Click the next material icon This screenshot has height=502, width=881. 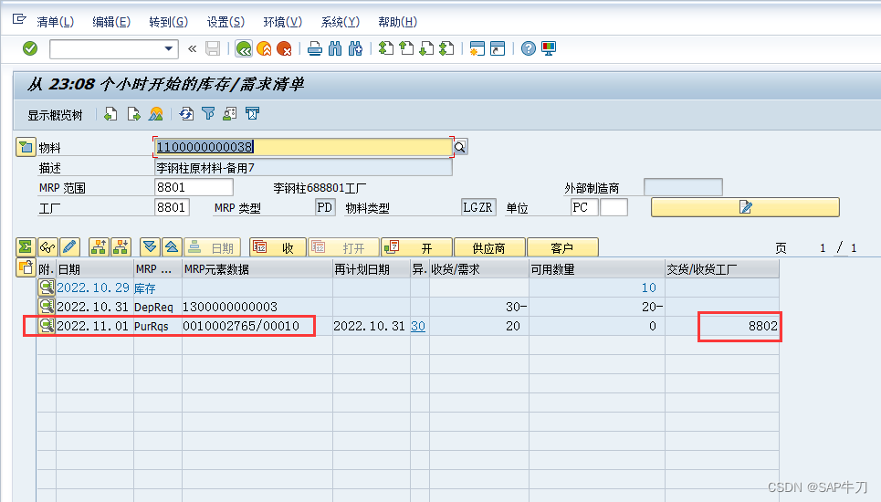pyautogui.click(x=133, y=115)
